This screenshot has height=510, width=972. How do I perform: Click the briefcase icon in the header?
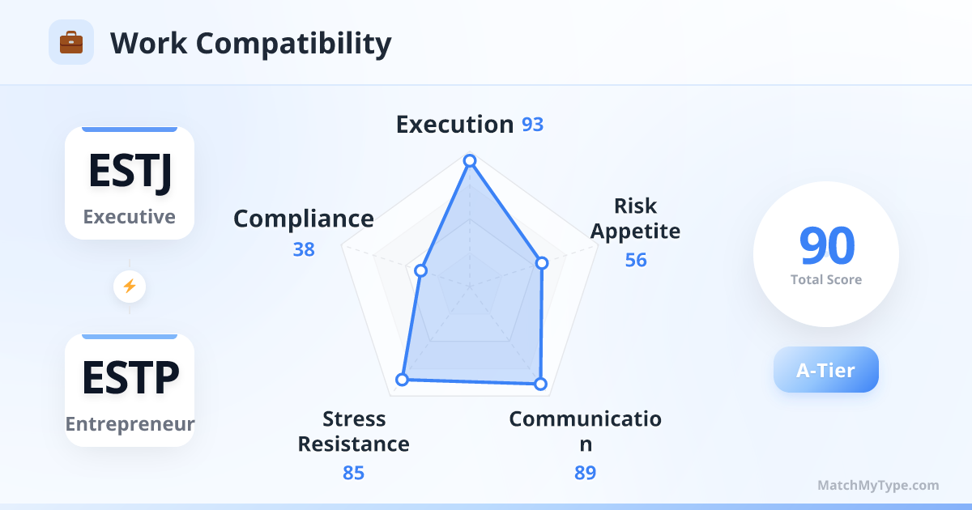pyautogui.click(x=71, y=42)
